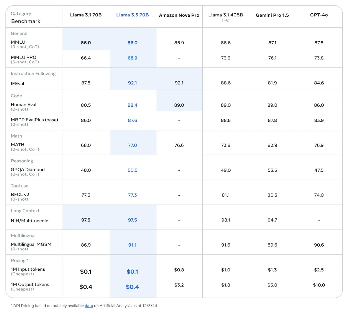348x313 pixels.
Task: Click the MBPP EvalPlus (base) label
Action: (x=34, y=120)
